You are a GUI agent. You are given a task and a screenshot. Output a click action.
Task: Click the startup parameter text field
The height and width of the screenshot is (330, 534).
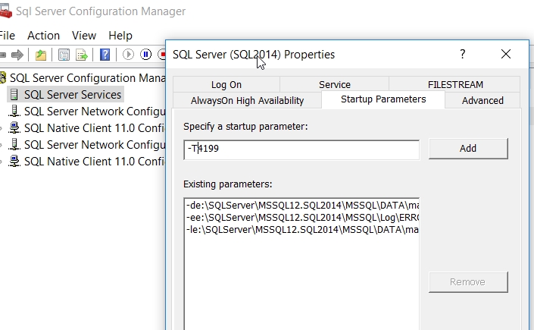(301, 149)
